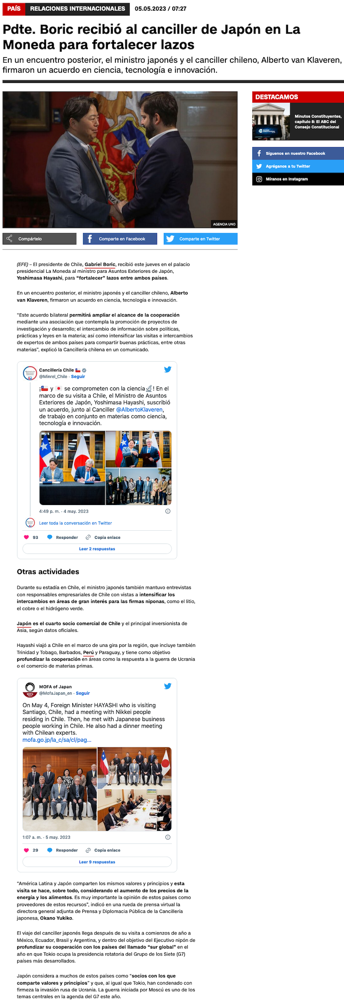Screen dimensions: 344x1005
Task: Share article via Comparte en Facebook
Action: coord(120,239)
